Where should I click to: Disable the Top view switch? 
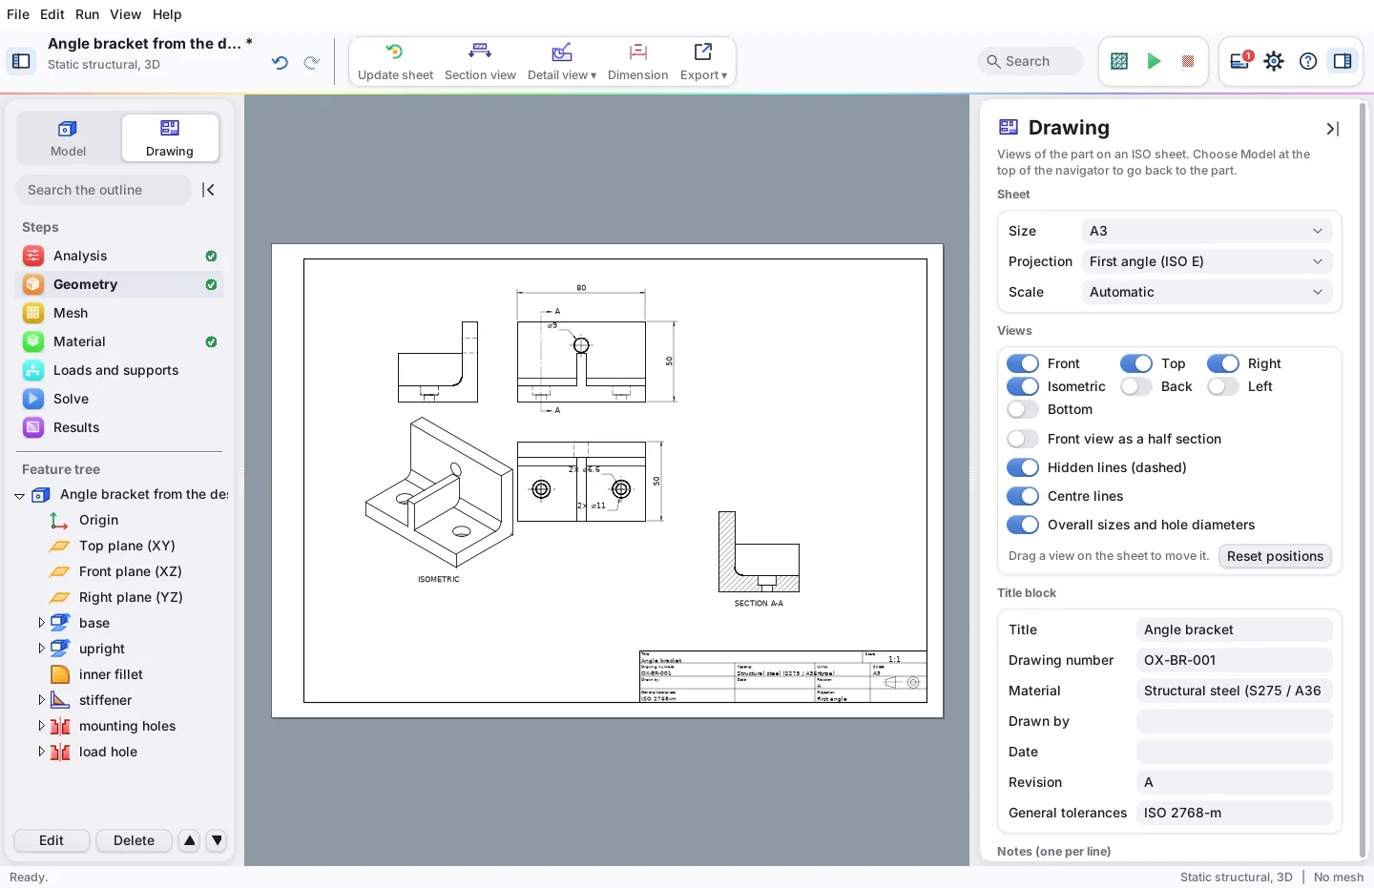1136,363
